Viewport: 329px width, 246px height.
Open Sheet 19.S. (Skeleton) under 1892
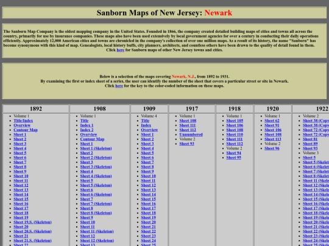[x=32, y=222]
